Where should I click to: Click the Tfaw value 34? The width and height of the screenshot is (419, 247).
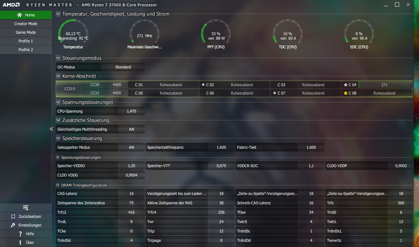[311, 212]
